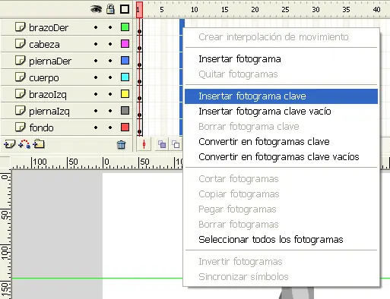Click yellow outline swatch of brazoIzq
The width and height of the screenshot is (390, 299).
(x=125, y=94)
